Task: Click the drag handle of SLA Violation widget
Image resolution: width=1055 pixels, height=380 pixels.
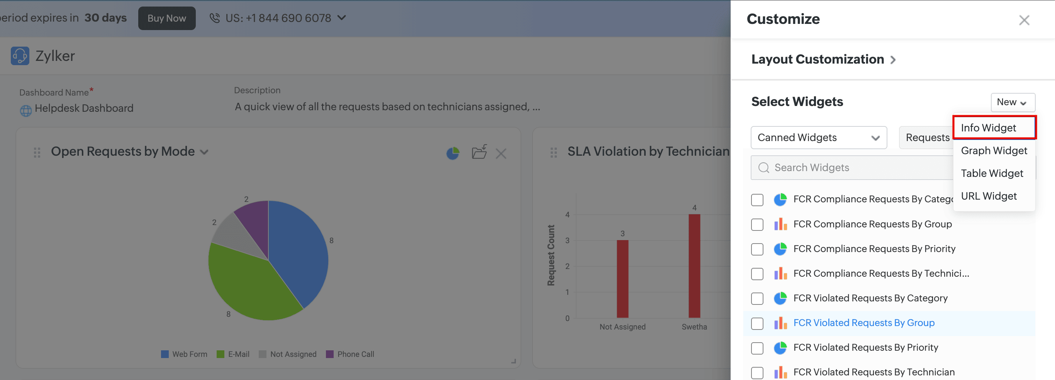Action: [553, 152]
